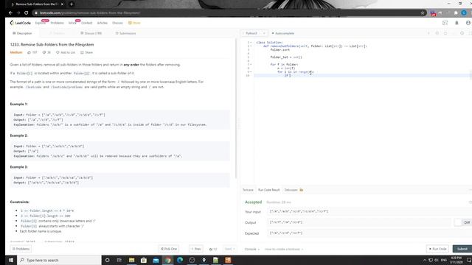472x265 pixels.
Task: Switch to the Testcase tab
Action: coord(248,190)
